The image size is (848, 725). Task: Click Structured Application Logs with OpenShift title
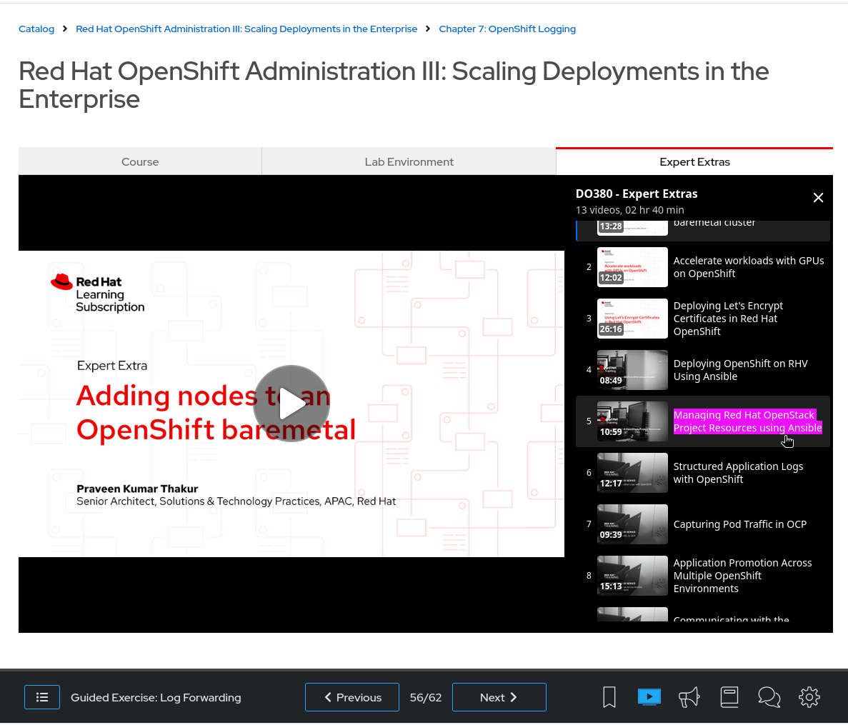pos(738,473)
